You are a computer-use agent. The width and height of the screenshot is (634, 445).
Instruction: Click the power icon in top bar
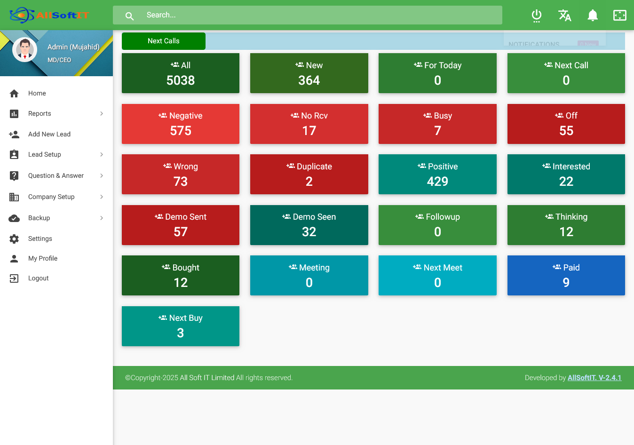tap(536, 16)
